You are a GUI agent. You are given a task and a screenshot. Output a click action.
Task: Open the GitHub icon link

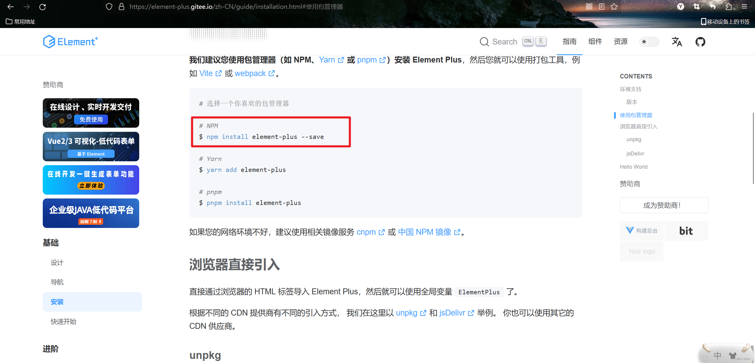click(x=700, y=42)
